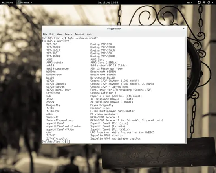Screen dimensions: 216x173
Task: Close the terminal window
Action: coord(184,29)
